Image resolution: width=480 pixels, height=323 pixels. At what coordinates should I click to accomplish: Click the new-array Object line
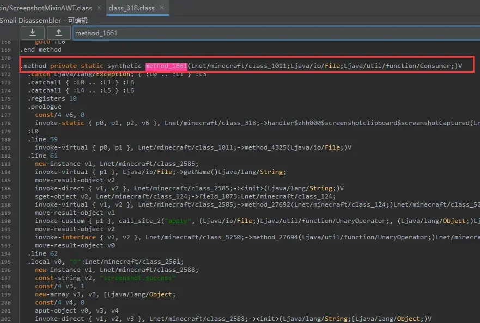(x=105, y=294)
